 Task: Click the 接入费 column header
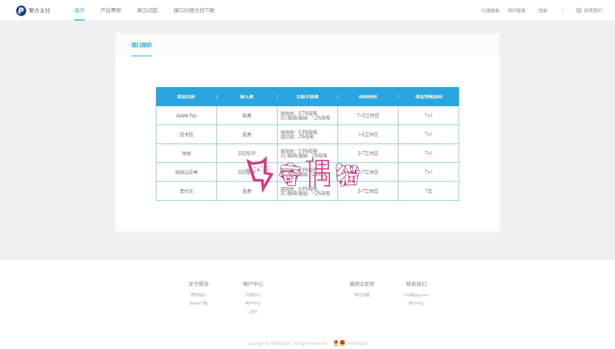coord(247,97)
